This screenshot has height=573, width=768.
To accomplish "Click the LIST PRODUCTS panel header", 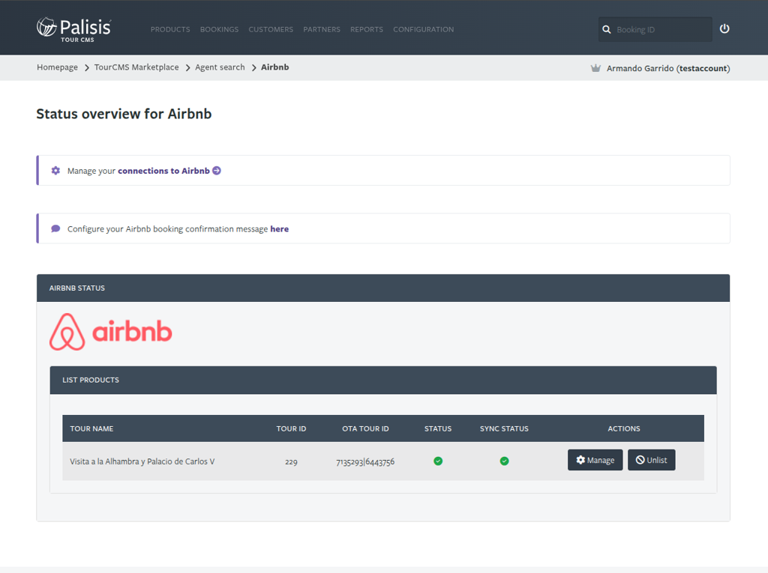I will pos(383,381).
